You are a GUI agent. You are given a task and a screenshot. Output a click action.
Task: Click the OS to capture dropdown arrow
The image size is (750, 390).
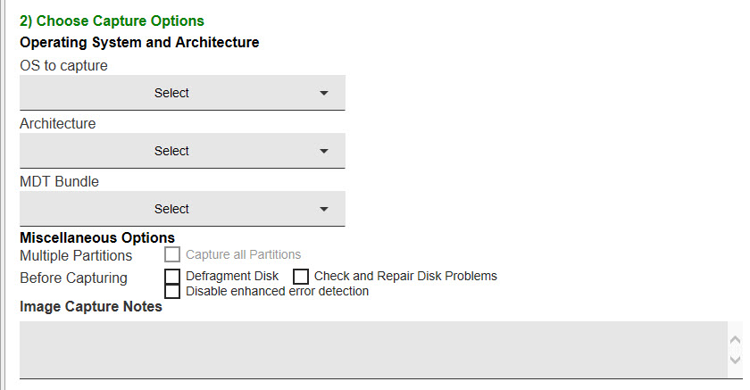[324, 93]
